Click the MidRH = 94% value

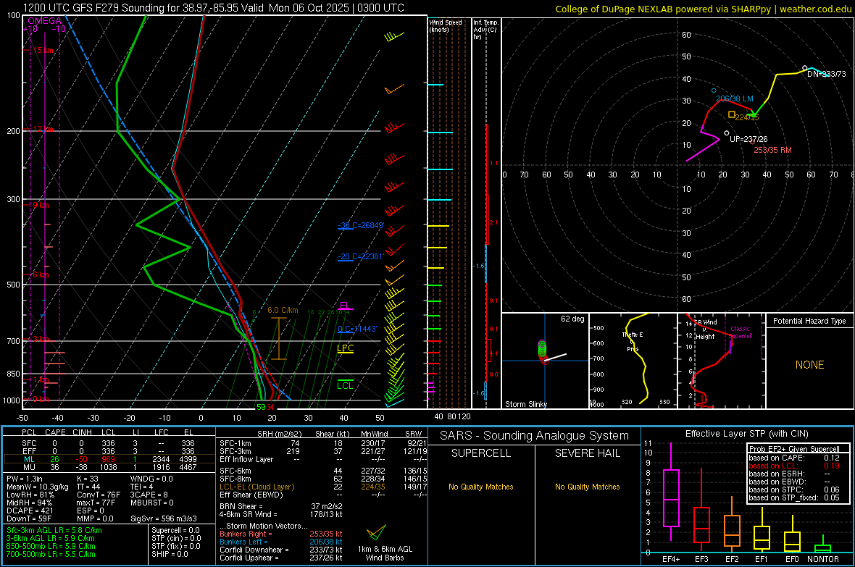[30, 503]
